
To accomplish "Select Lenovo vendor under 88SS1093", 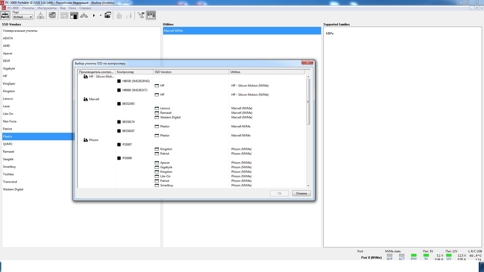I will 165,108.
